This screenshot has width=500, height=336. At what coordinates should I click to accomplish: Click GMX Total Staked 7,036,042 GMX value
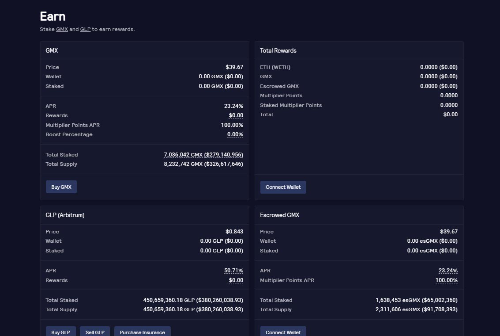click(x=203, y=155)
